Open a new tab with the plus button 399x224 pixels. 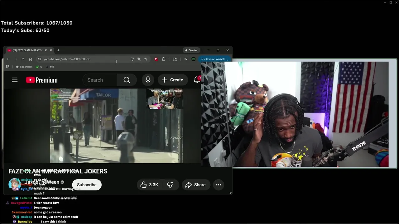pos(58,50)
